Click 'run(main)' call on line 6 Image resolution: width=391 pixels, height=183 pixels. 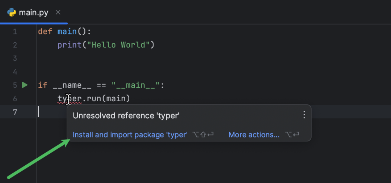click(x=109, y=99)
